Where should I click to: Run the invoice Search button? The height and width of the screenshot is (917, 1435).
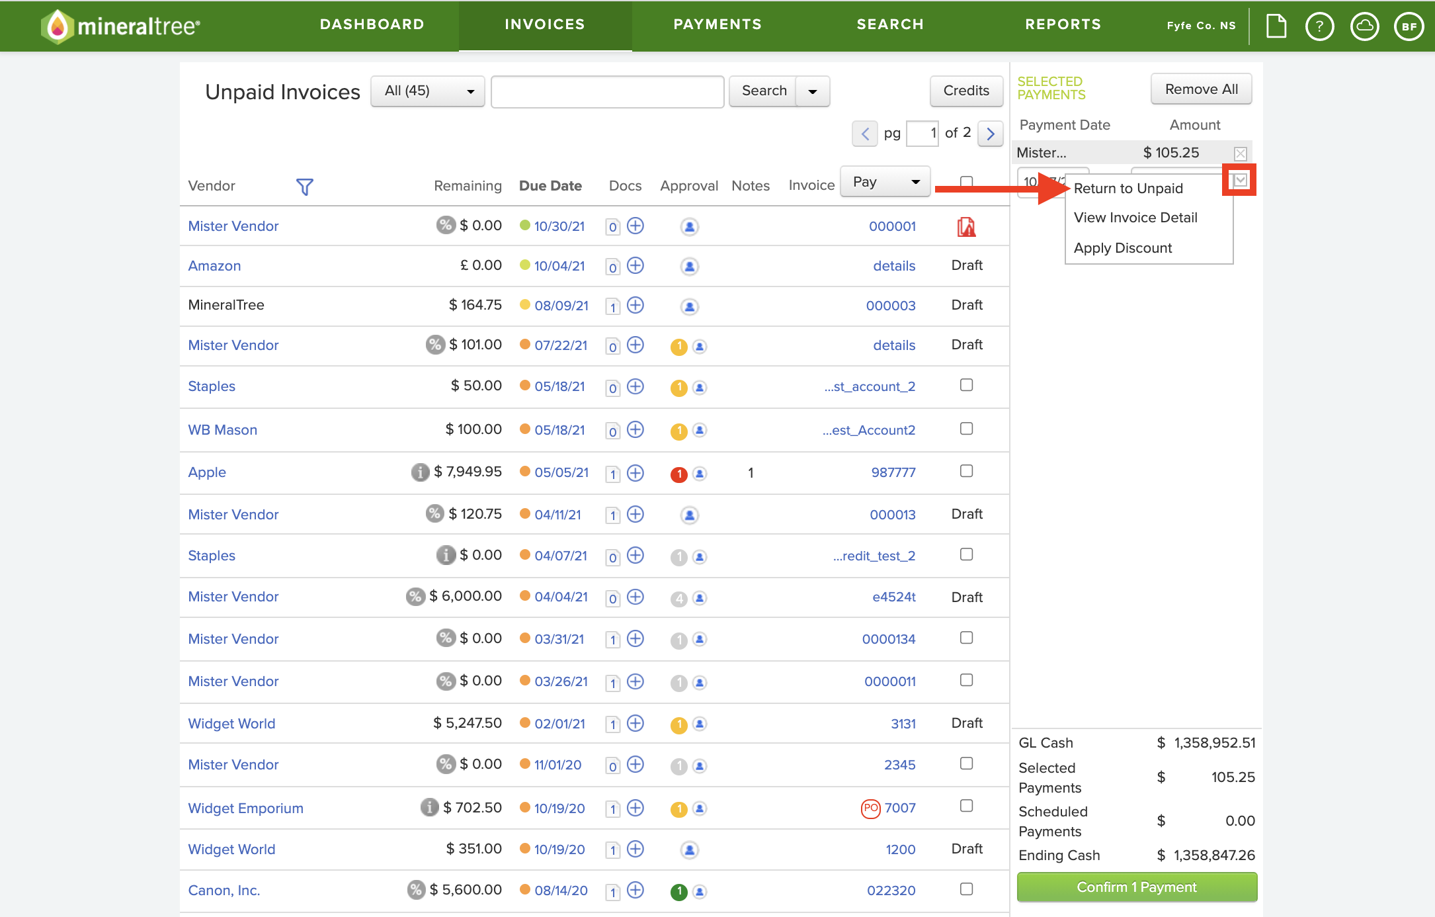click(764, 91)
